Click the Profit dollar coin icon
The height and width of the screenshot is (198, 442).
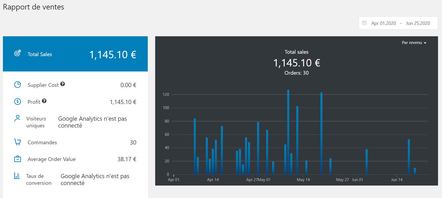tap(17, 102)
